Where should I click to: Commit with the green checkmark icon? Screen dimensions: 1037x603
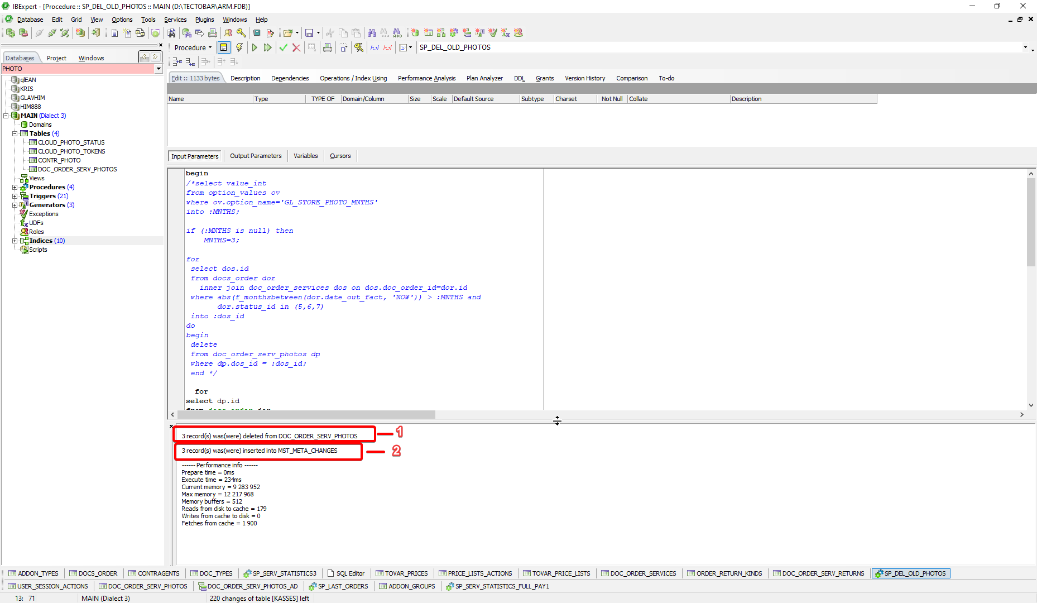[x=283, y=47]
